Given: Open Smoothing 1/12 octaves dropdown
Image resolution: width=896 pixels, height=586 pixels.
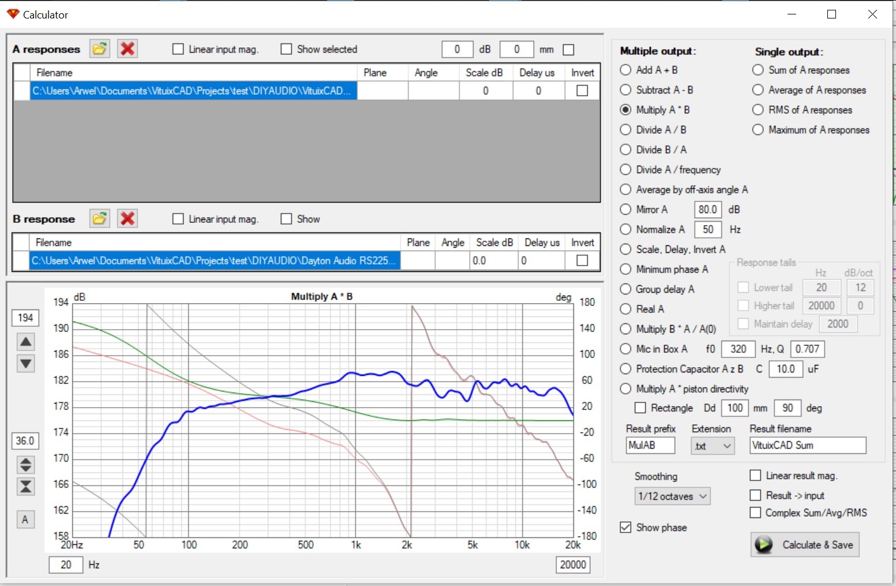Looking at the screenshot, I should click(x=672, y=497).
